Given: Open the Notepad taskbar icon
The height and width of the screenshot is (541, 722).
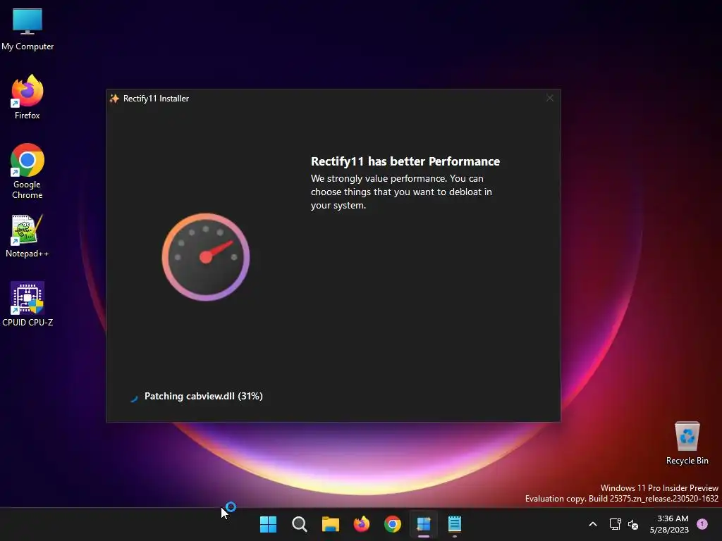Looking at the screenshot, I should click(x=455, y=524).
